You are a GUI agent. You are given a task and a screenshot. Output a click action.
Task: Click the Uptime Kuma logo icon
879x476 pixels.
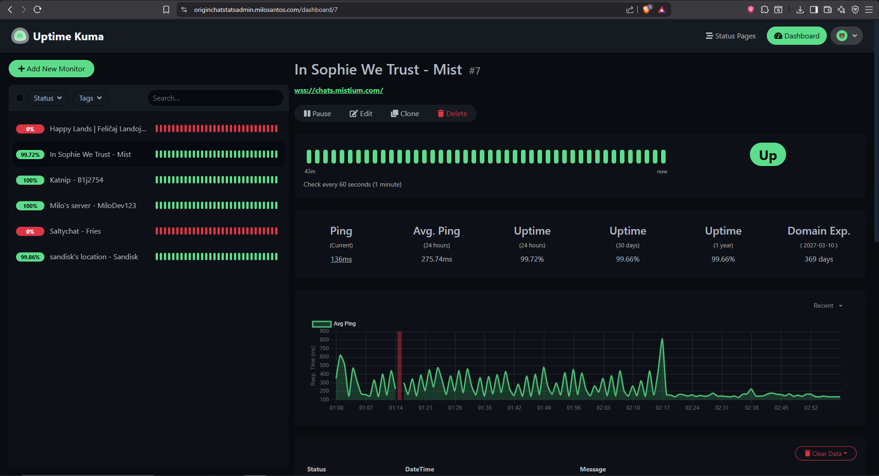[20, 36]
